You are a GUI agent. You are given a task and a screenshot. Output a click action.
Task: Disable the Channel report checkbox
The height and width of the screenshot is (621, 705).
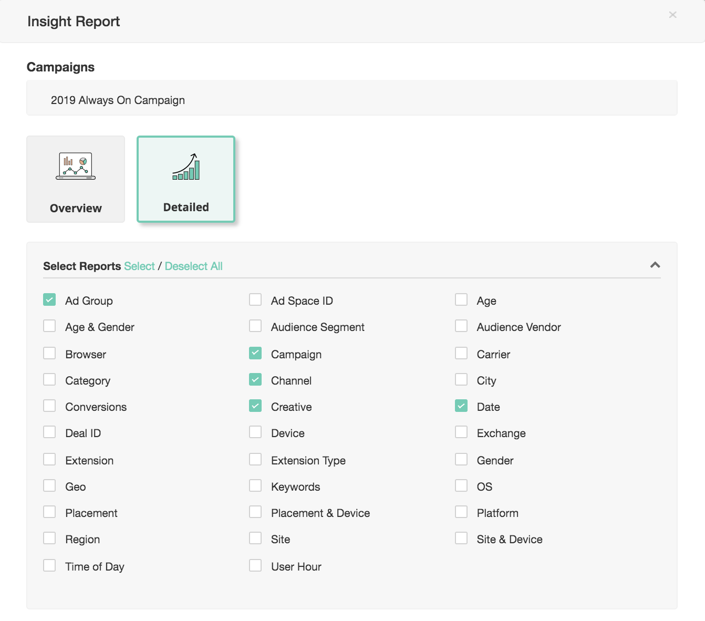pyautogui.click(x=255, y=380)
